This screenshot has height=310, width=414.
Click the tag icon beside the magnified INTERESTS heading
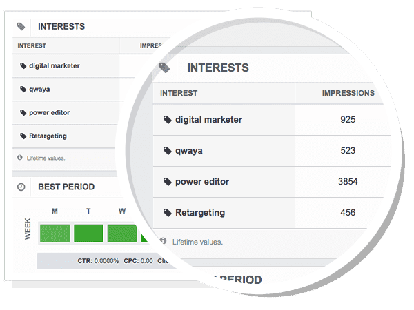164,68
